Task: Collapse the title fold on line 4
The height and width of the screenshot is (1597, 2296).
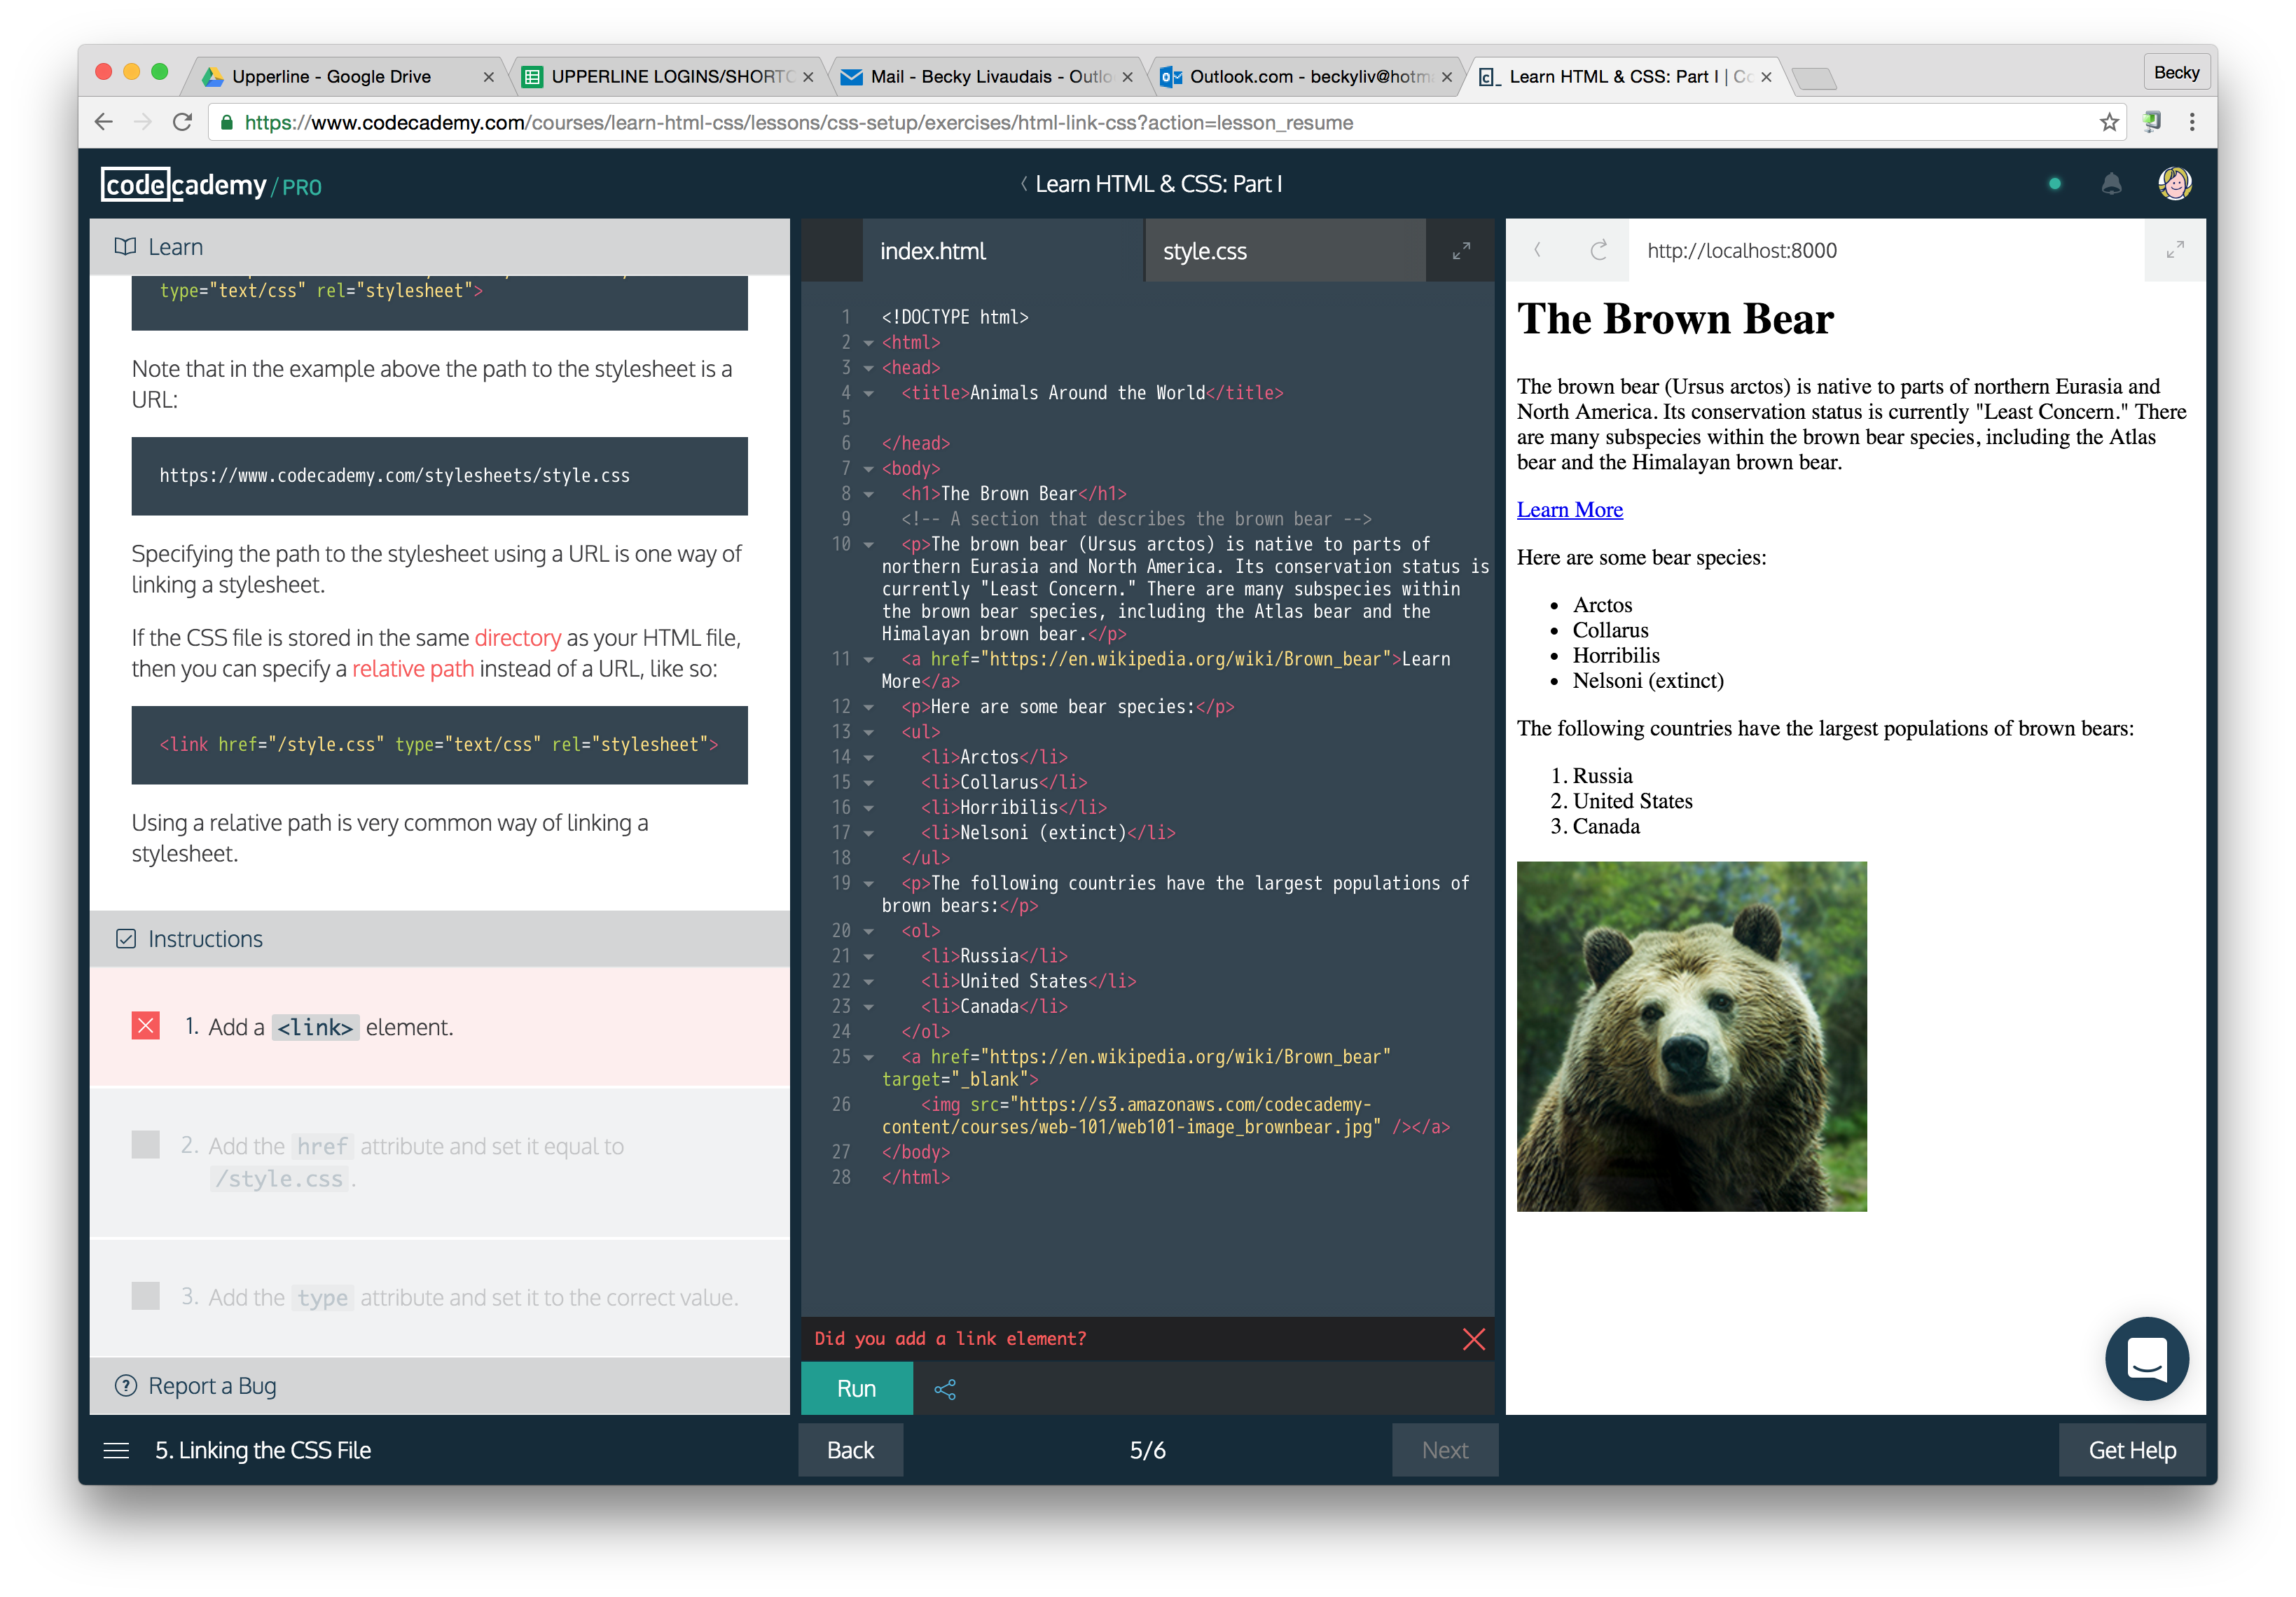Action: pos(868,394)
